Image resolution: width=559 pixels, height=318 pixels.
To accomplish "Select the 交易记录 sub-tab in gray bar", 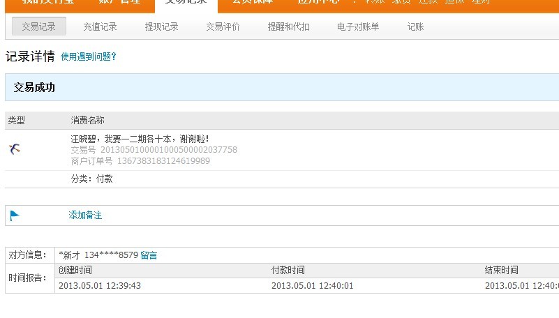I will [39, 26].
